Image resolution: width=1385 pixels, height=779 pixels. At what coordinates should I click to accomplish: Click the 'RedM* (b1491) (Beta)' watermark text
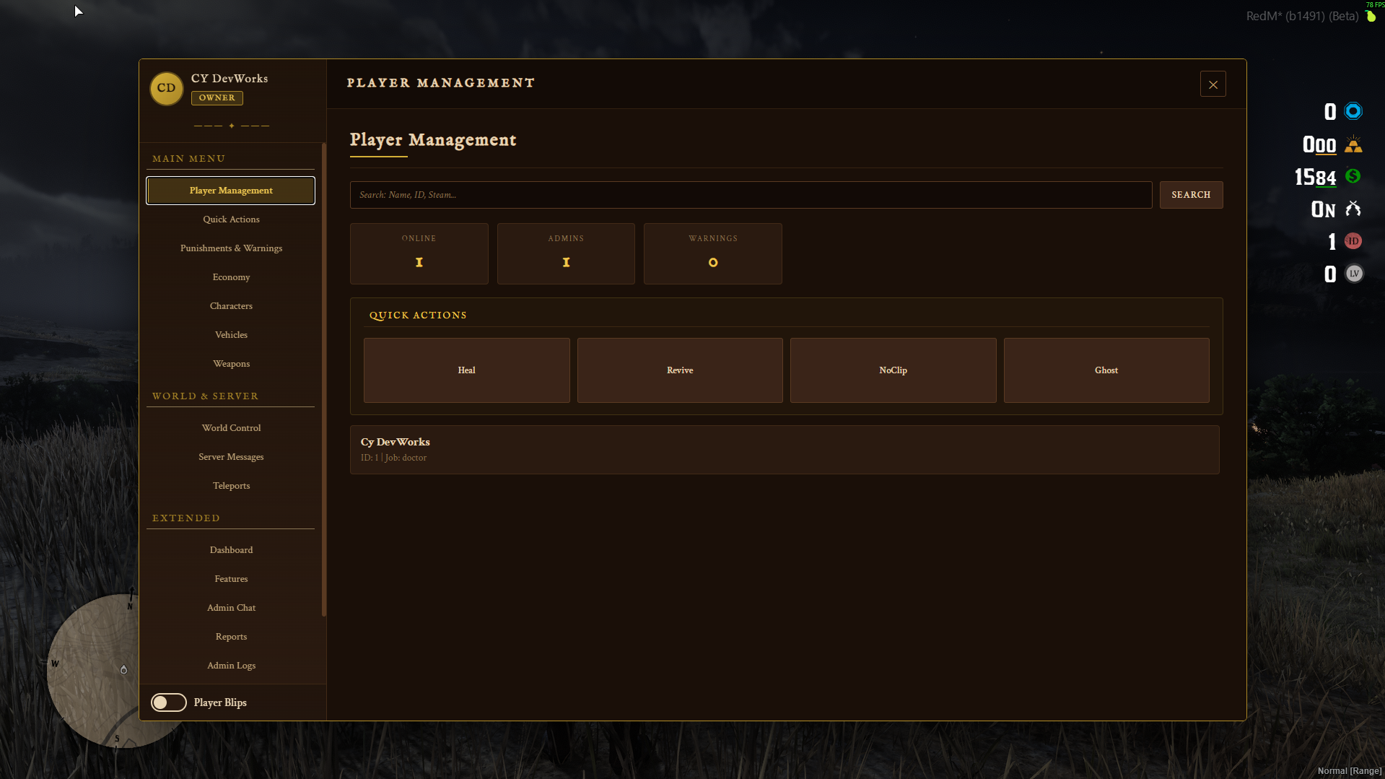1302,16
